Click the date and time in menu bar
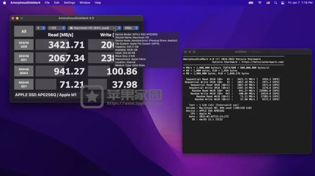 300,2
